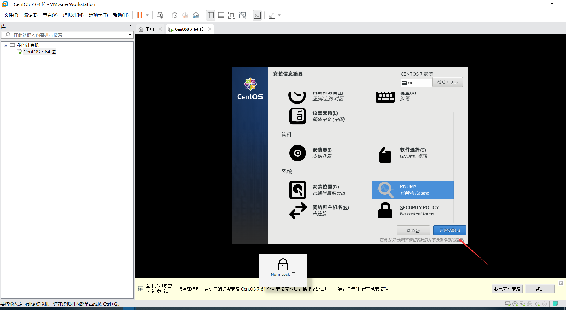This screenshot has height=310, width=566.
Task: Click the installer summary vertical scrollbar
Action: 453,167
